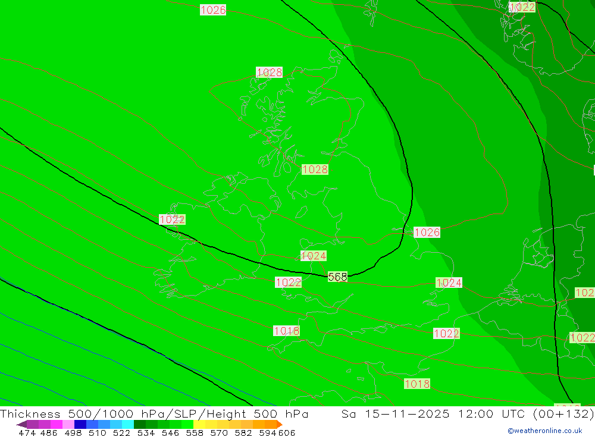Select the darkest green legend swatch
This screenshot has width=595, height=436.
[x=140, y=424]
